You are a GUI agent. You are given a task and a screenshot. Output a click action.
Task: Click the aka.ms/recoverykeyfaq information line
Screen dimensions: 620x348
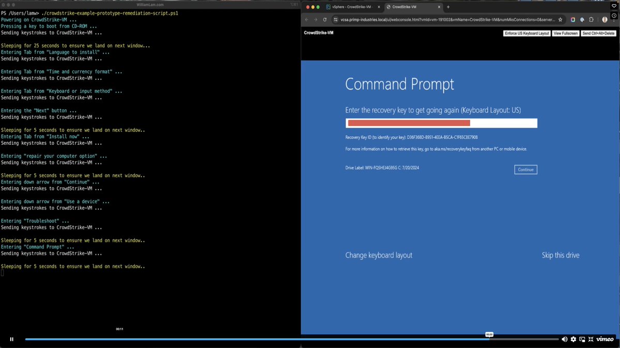pos(436,149)
